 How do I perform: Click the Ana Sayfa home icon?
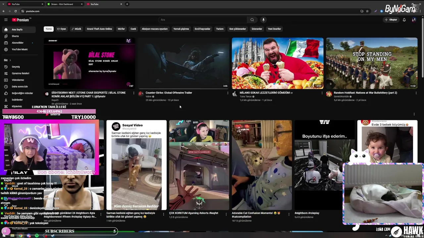click(6, 29)
